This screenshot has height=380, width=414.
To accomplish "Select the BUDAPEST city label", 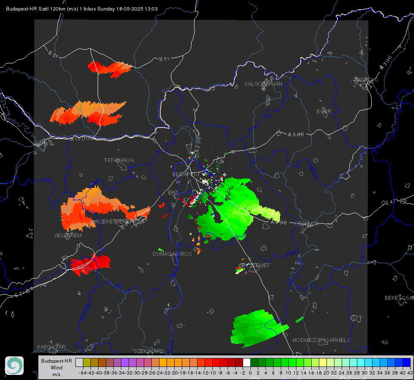I will [186, 174].
